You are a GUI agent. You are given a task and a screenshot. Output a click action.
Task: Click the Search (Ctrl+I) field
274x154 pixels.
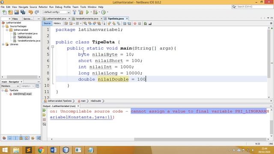tap(255, 7)
